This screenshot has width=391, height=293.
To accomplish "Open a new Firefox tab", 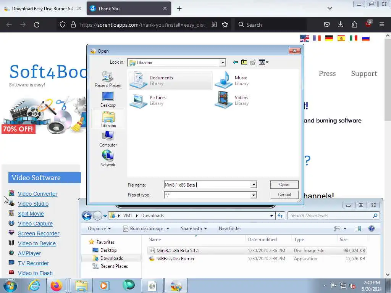I will [179, 9].
